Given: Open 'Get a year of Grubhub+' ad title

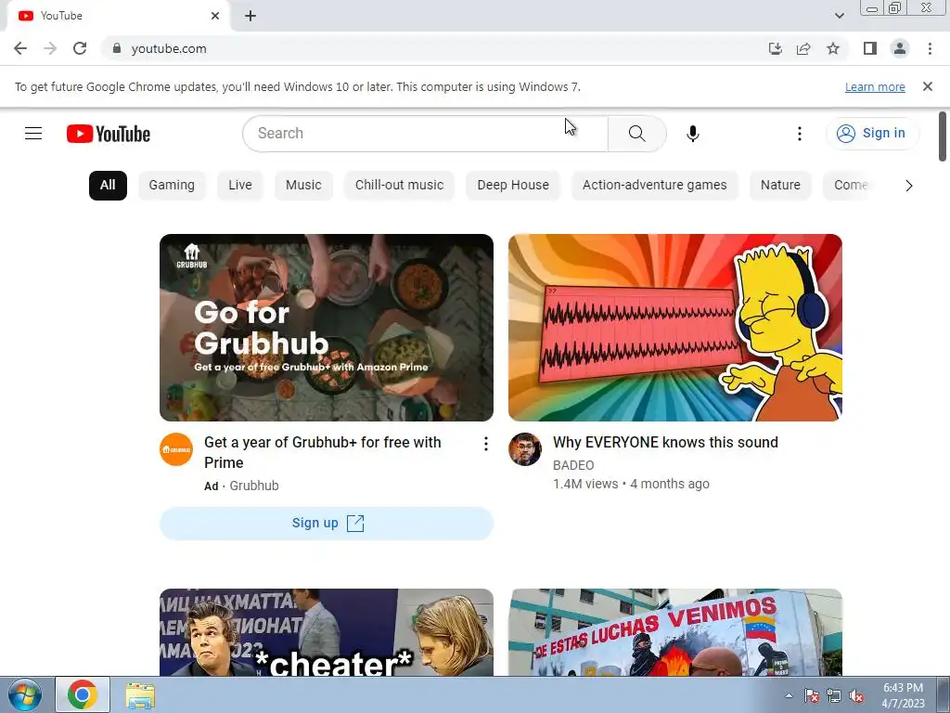Looking at the screenshot, I should point(322,452).
